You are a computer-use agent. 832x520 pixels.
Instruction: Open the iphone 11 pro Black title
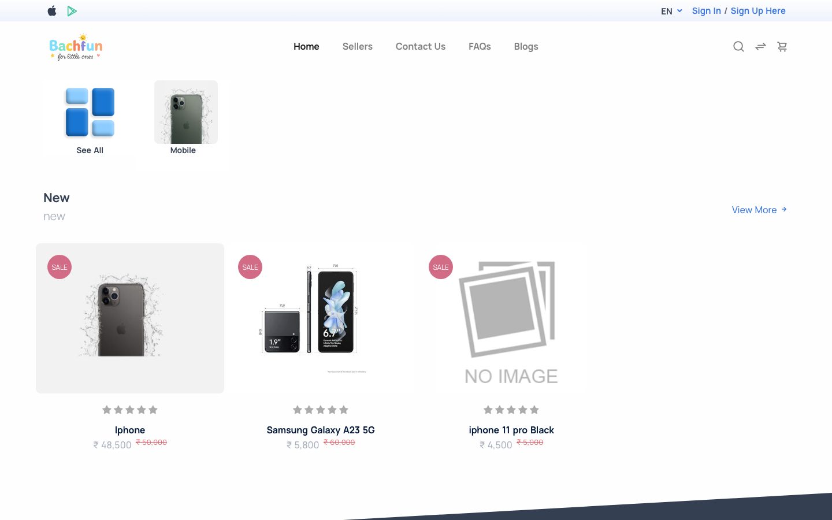point(511,430)
